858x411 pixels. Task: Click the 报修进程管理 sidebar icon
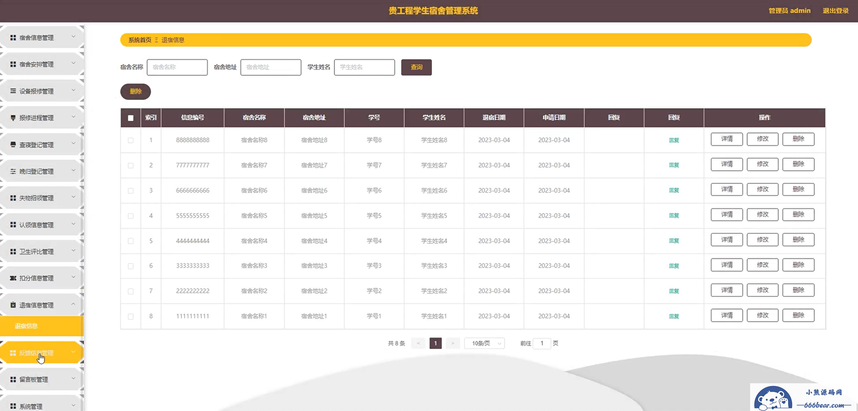coord(13,118)
